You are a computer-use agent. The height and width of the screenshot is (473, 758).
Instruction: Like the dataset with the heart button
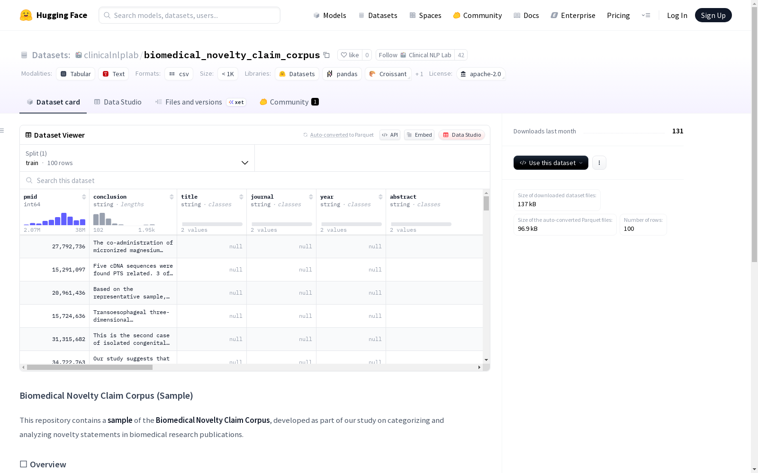point(350,55)
